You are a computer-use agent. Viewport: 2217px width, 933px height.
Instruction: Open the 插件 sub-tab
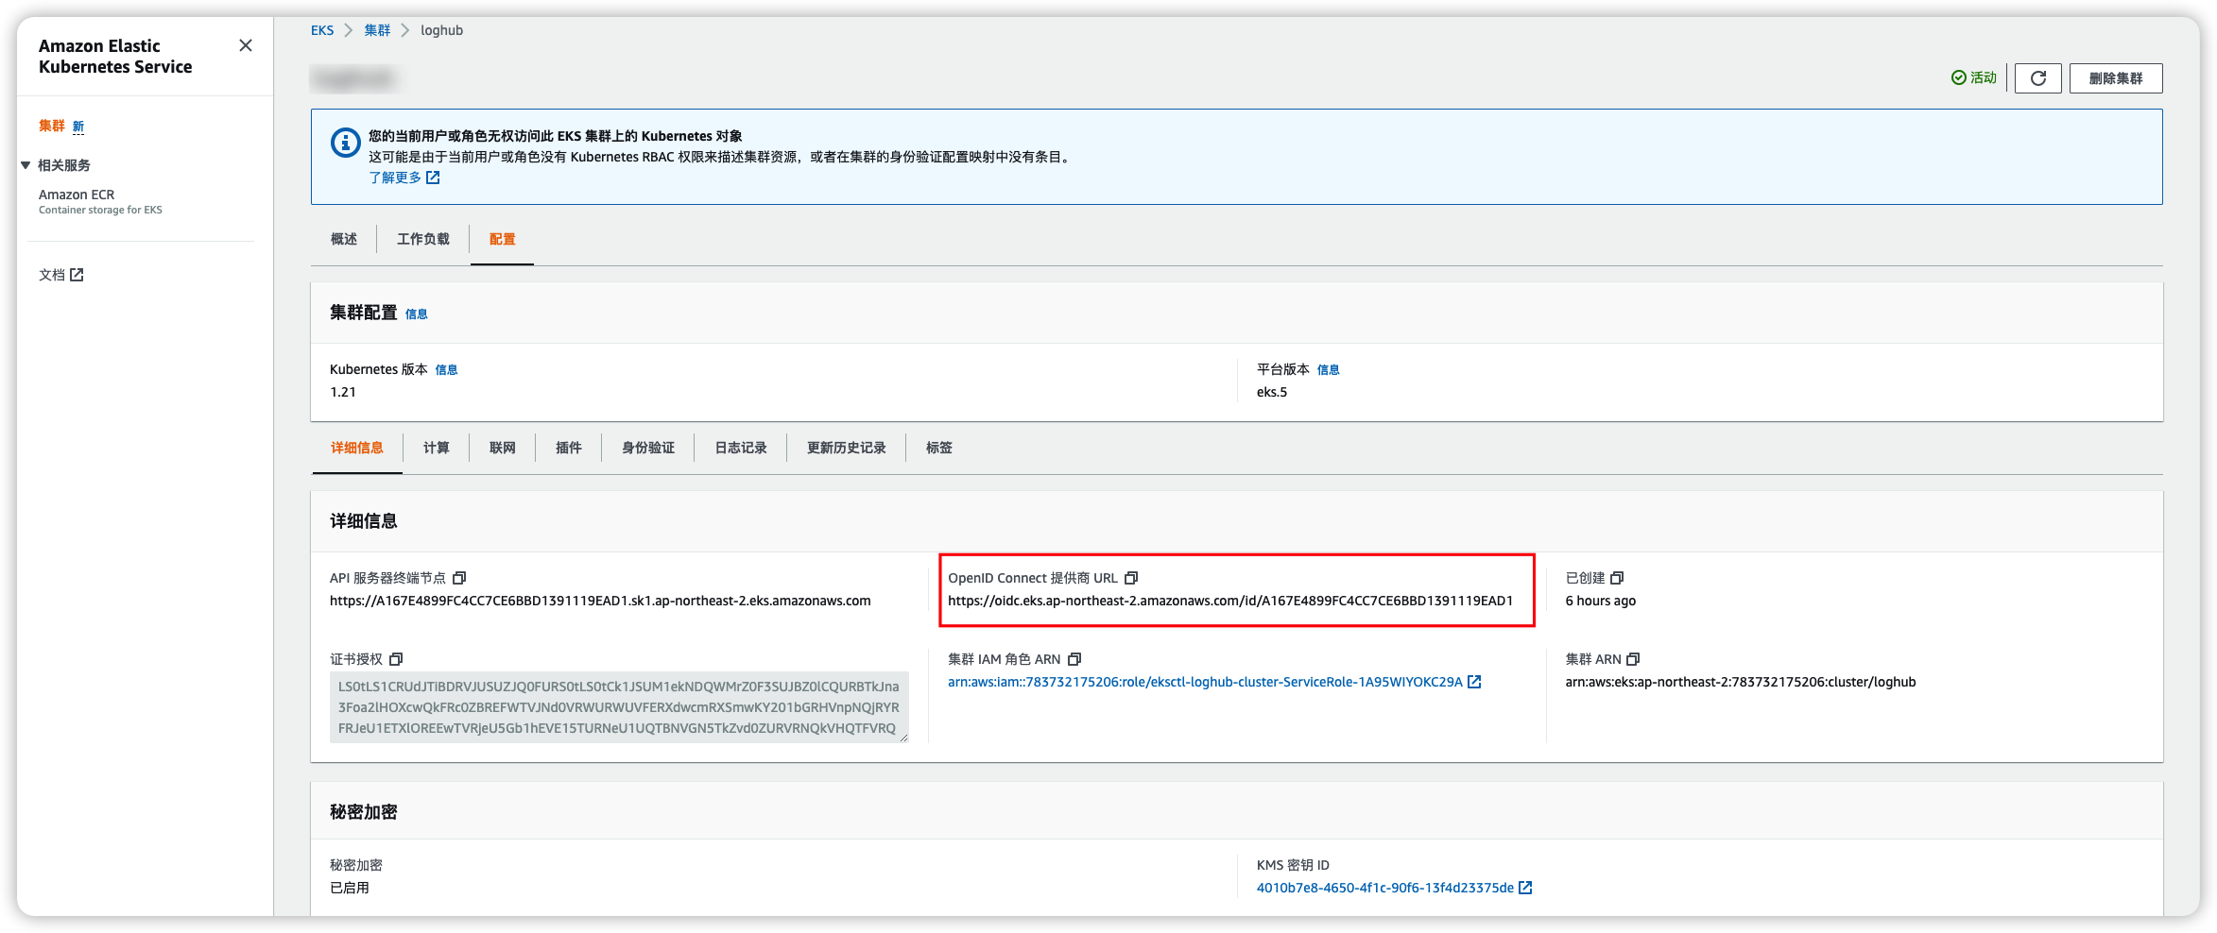pos(569,448)
